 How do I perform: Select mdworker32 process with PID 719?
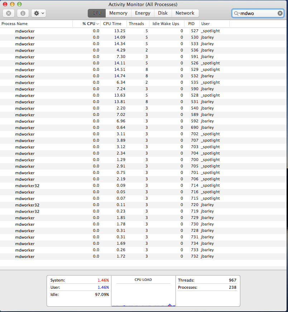pyautogui.click(x=143, y=211)
